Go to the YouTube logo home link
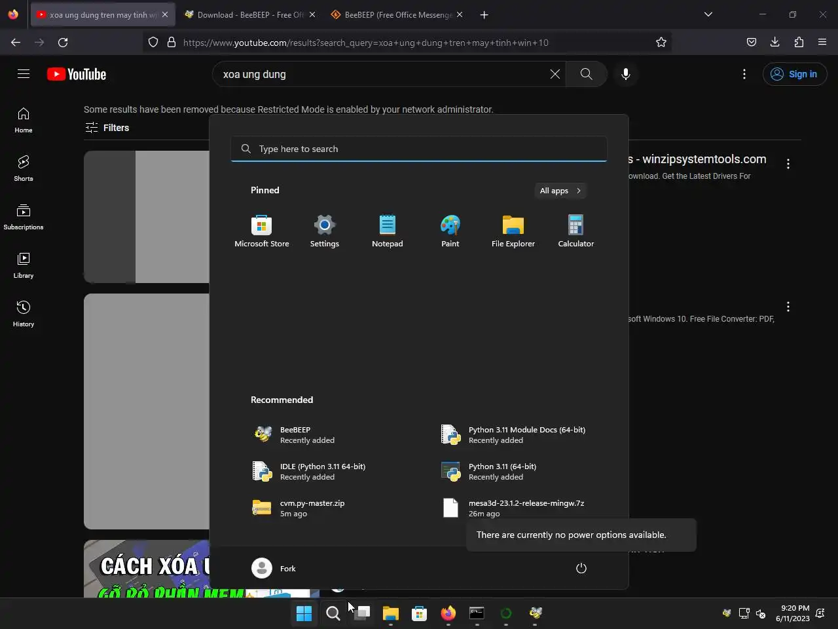Image resolution: width=838 pixels, height=629 pixels. point(77,74)
